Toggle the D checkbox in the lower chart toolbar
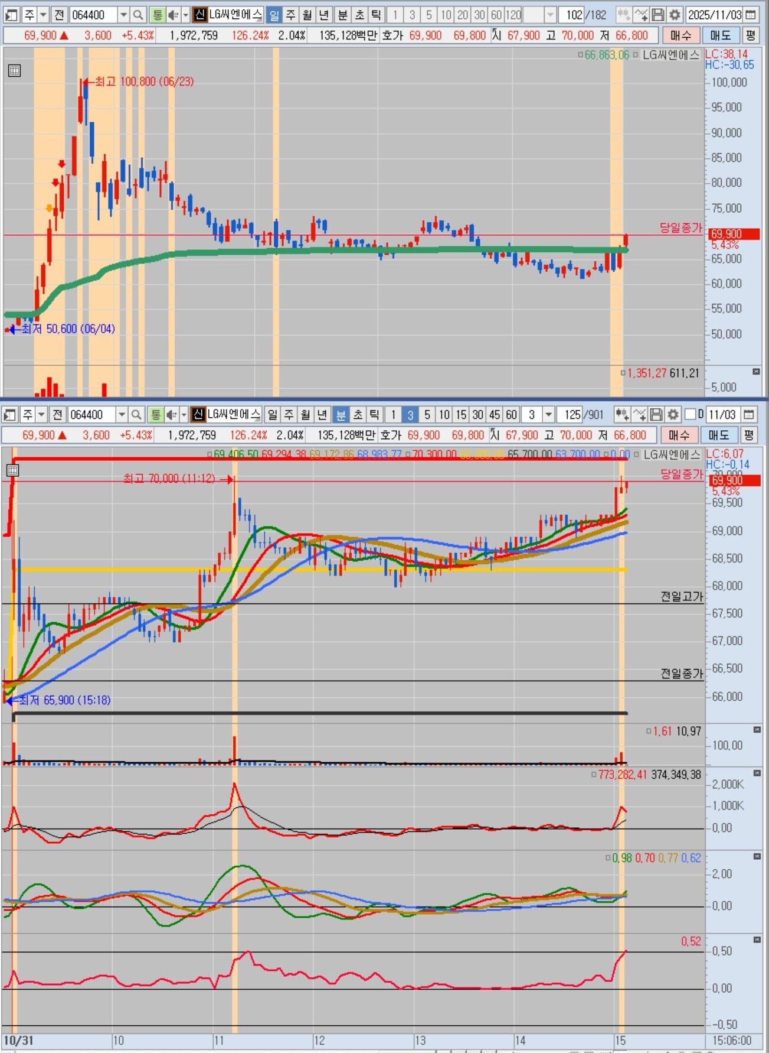Screen dimensions: 769x1053 point(690,414)
